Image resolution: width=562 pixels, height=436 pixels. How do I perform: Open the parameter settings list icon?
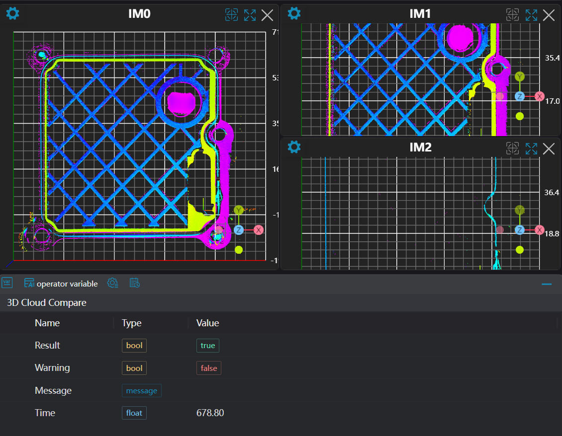pyautogui.click(x=113, y=283)
